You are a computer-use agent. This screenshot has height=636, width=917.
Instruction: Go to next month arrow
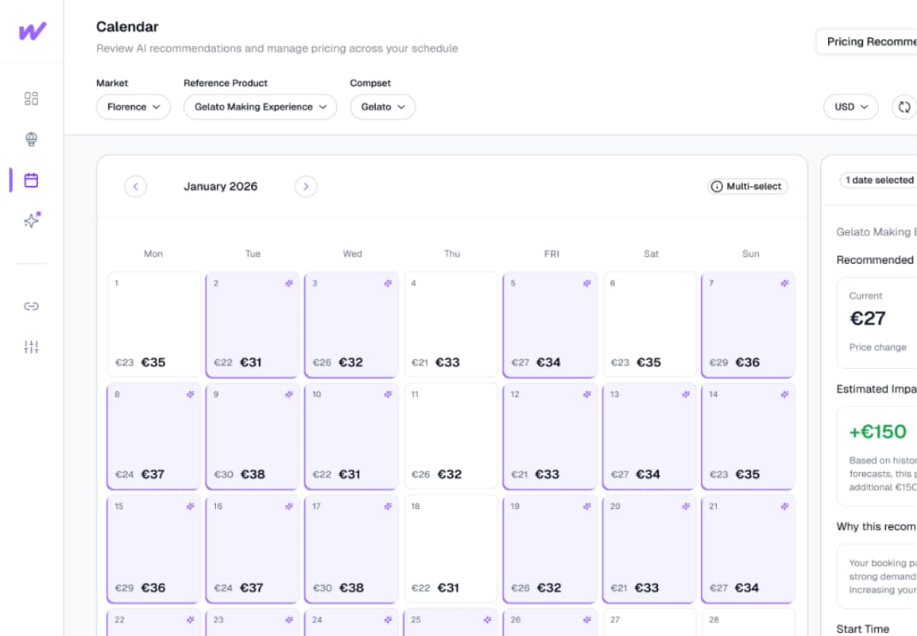[306, 187]
